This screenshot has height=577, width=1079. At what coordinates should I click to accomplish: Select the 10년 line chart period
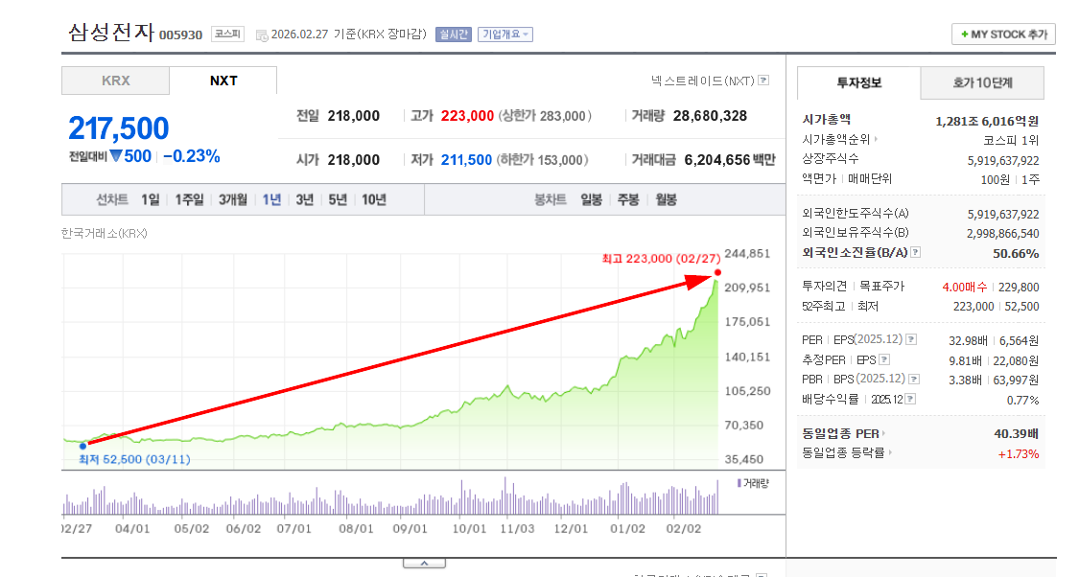374,200
